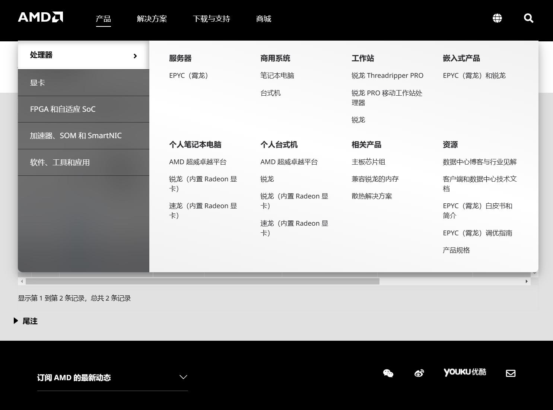Click the 锐龙 Threadripper PRO link
The height and width of the screenshot is (410, 553).
pyautogui.click(x=387, y=75)
